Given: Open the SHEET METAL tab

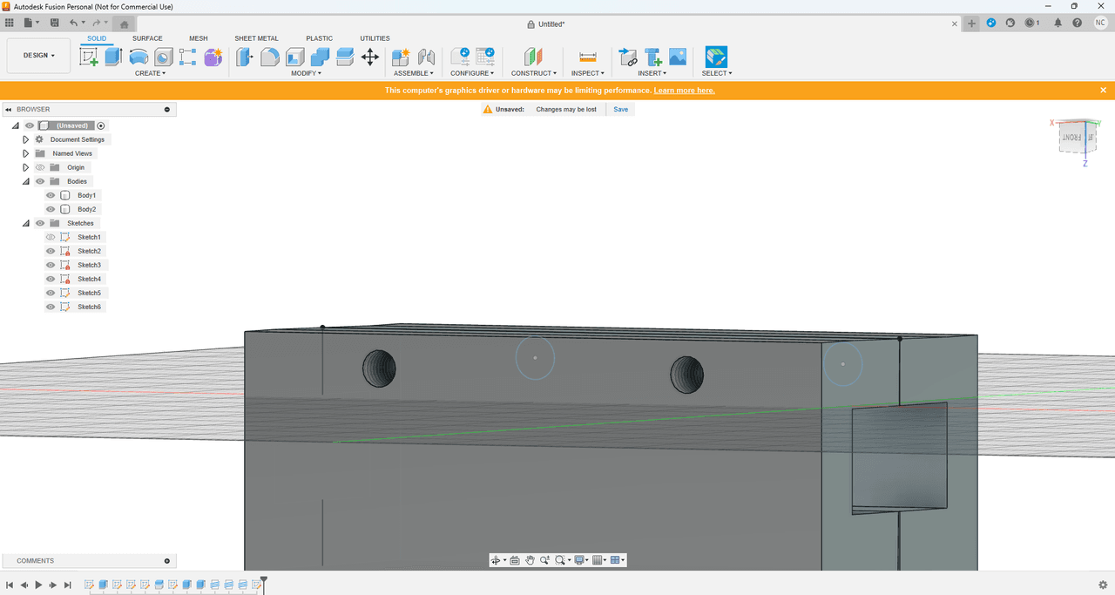Looking at the screenshot, I should (256, 38).
